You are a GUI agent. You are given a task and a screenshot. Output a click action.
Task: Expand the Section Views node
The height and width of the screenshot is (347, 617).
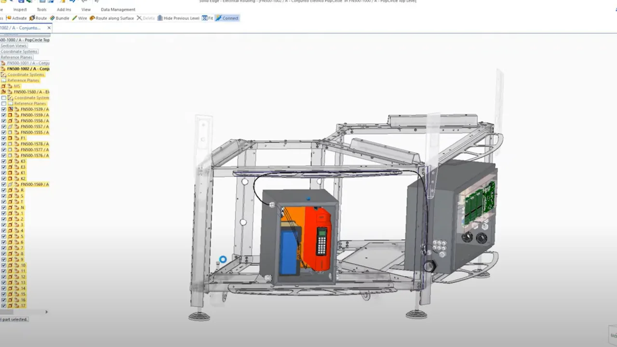point(13,46)
